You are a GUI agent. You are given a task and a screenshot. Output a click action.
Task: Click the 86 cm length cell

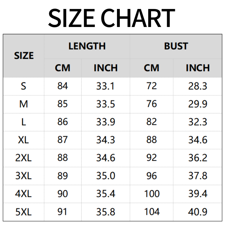[62, 122]
